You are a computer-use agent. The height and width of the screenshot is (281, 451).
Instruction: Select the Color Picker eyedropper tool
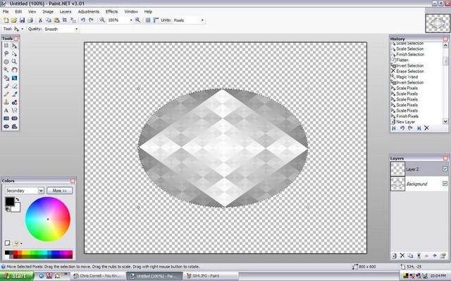tap(14, 94)
